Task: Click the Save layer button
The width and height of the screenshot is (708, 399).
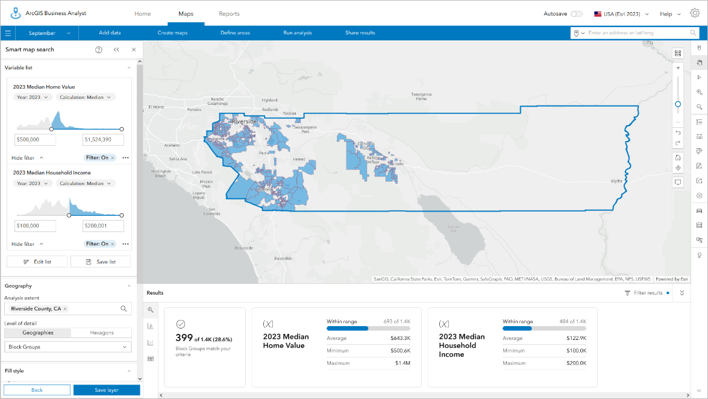Action: (x=107, y=390)
